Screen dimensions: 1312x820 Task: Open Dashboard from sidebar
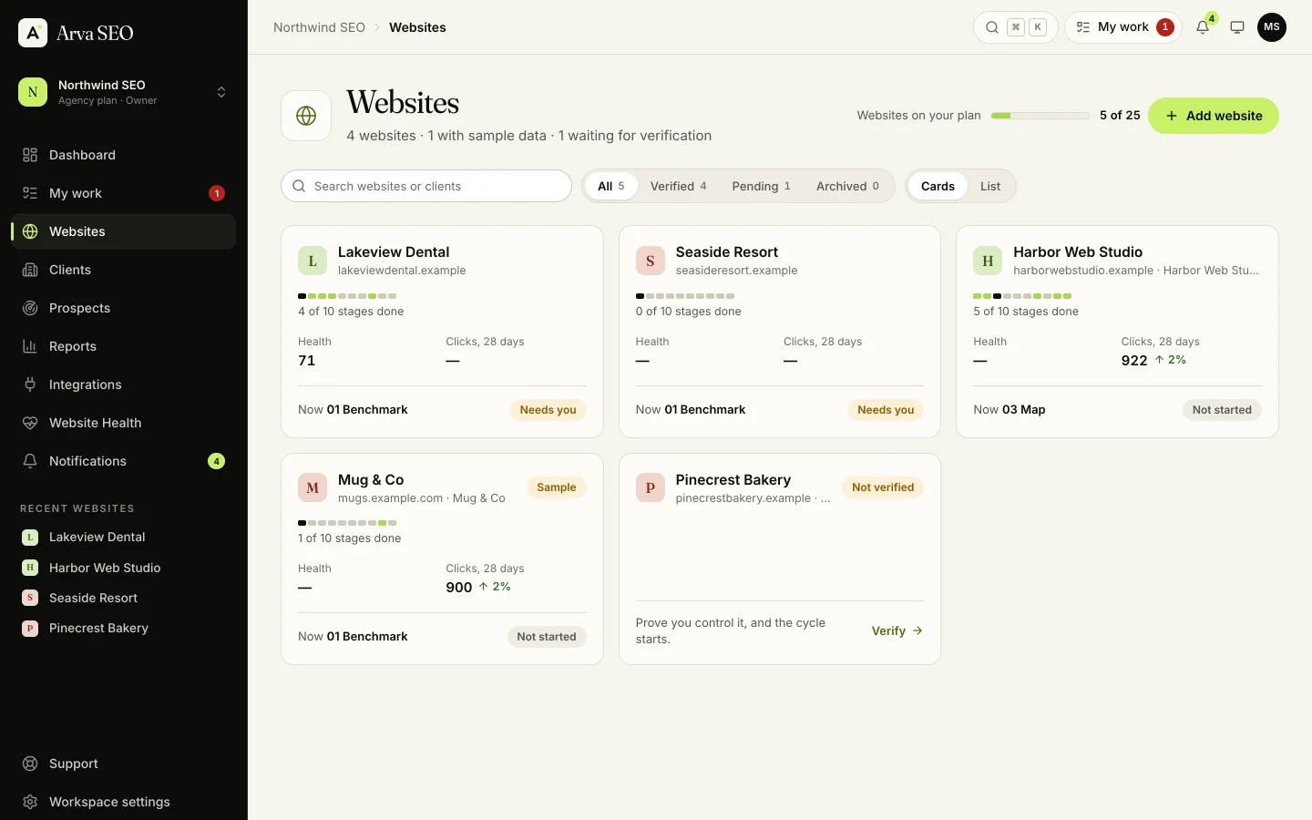(123, 155)
